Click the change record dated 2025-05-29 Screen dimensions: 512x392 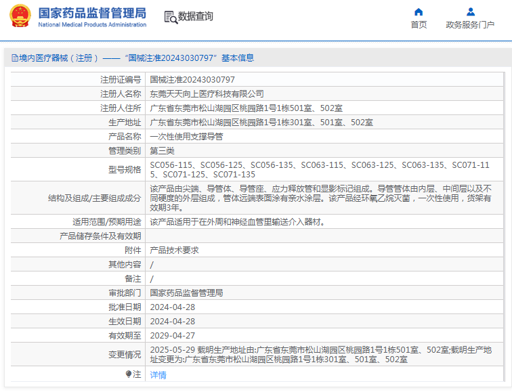320,355
